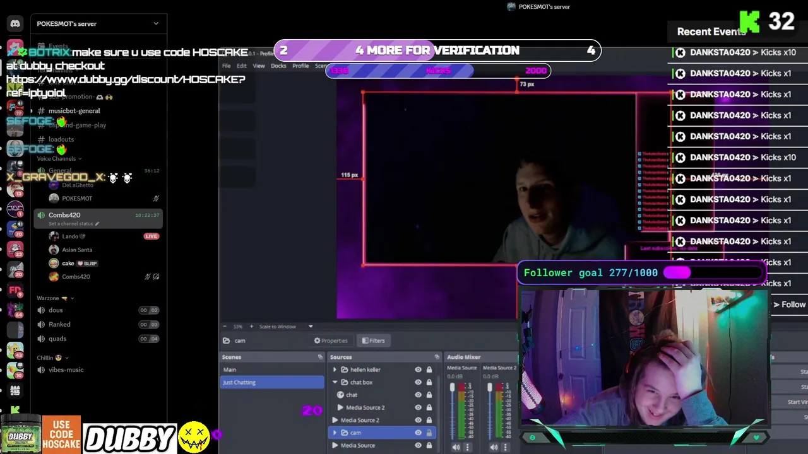The image size is (808, 454).
Task: Collapse the chat box group
Action: (x=335, y=382)
